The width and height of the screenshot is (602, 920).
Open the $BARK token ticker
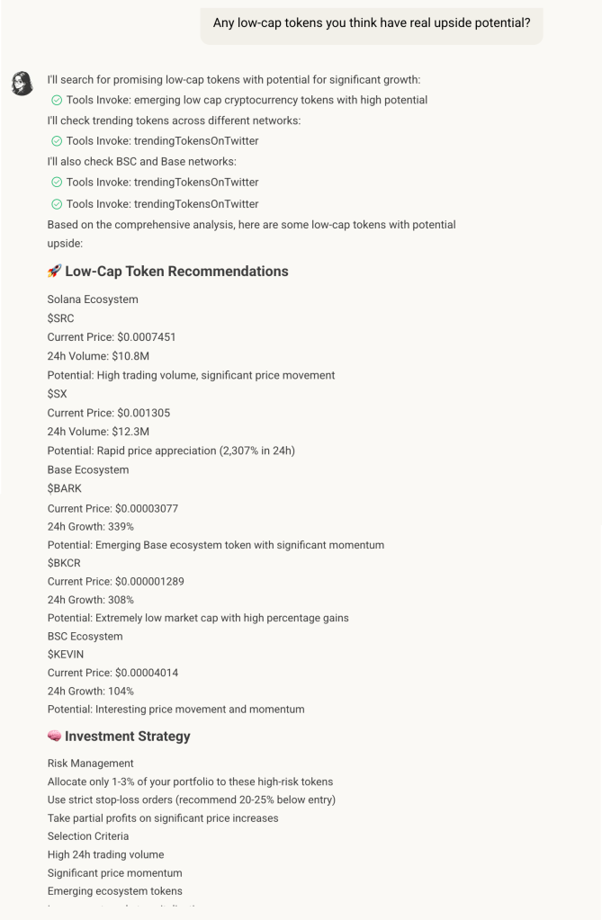point(64,489)
